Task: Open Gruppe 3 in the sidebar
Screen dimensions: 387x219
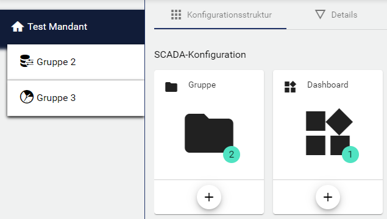Action: [x=76, y=98]
